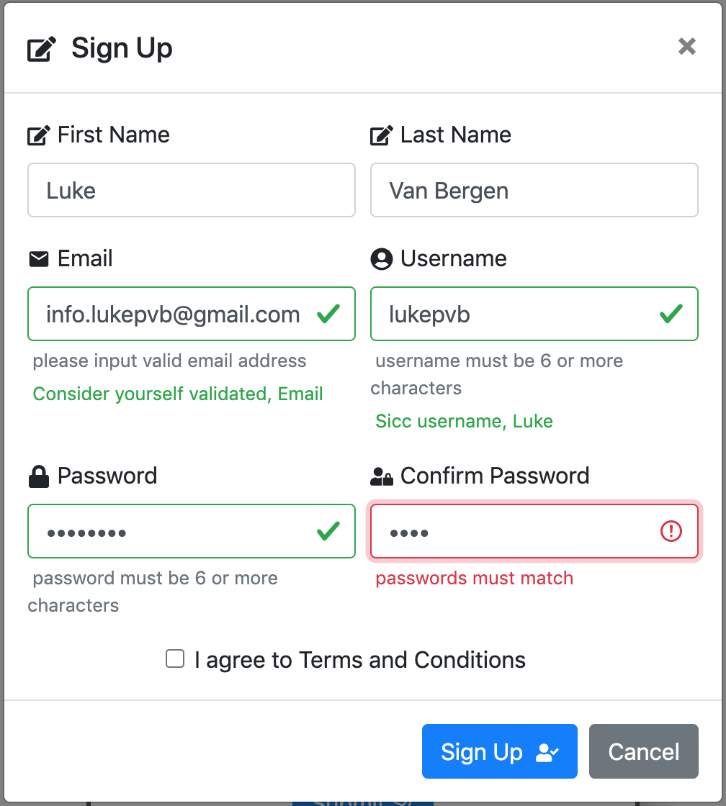Select the pencil icon next to First Name
Viewport: 726px width, 806px height.
click(x=38, y=134)
